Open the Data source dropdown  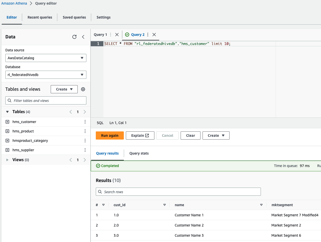(46, 58)
